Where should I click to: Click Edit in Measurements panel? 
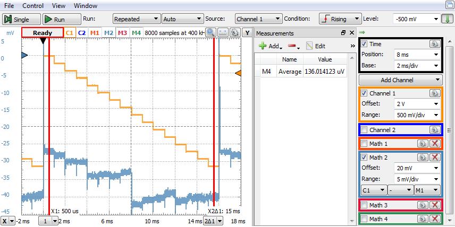(x=316, y=46)
